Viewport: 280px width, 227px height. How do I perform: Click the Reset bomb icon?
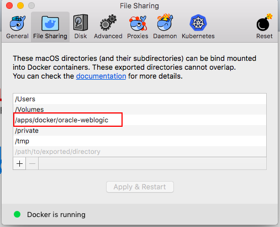coord(265,23)
